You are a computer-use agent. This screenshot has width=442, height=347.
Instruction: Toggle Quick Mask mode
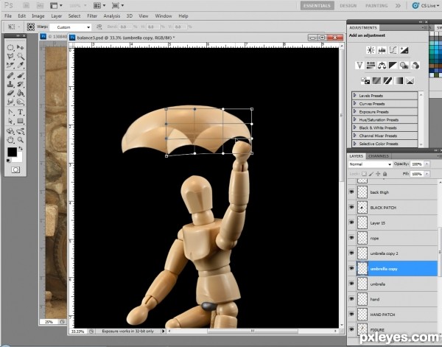pyautogui.click(x=15, y=169)
